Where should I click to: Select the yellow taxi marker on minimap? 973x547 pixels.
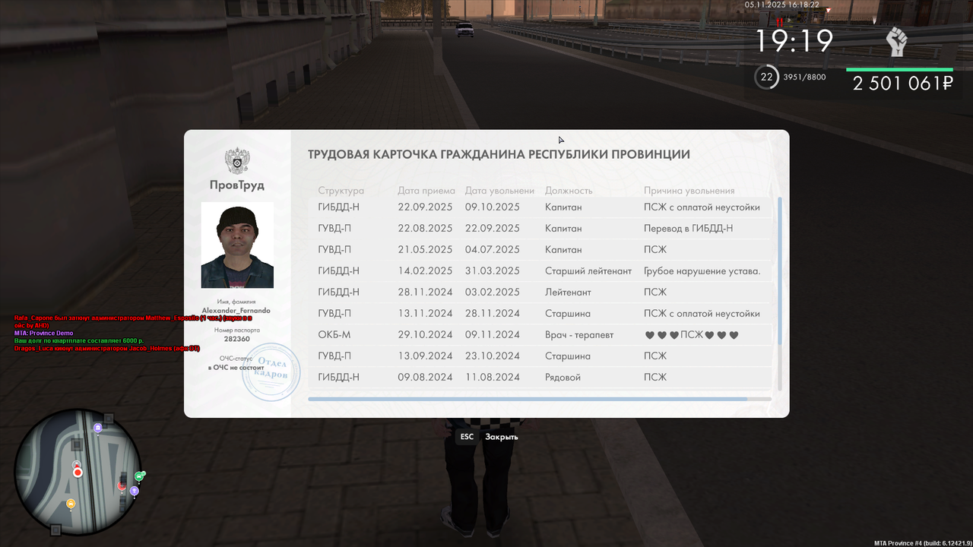tap(71, 503)
